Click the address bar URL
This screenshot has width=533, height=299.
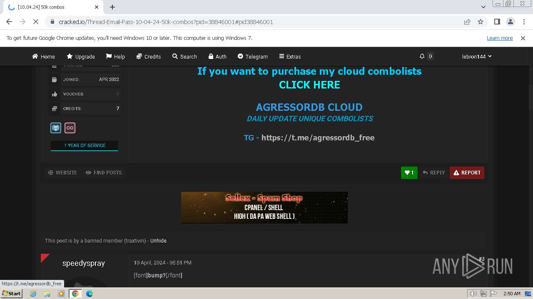click(166, 22)
